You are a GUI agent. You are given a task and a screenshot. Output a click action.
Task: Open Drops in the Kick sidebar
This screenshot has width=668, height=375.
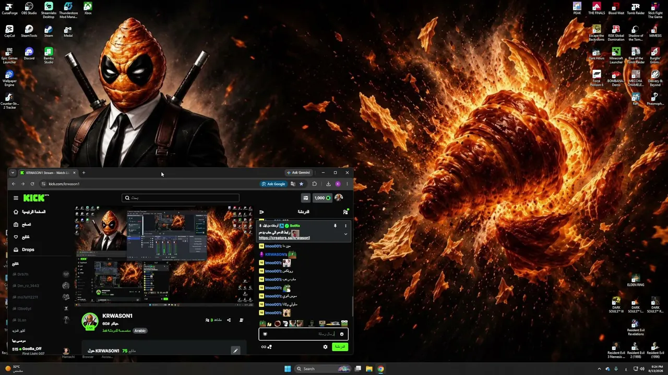pyautogui.click(x=24, y=249)
